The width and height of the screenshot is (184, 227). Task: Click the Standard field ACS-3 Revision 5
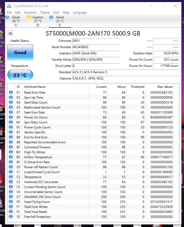click(125, 72)
